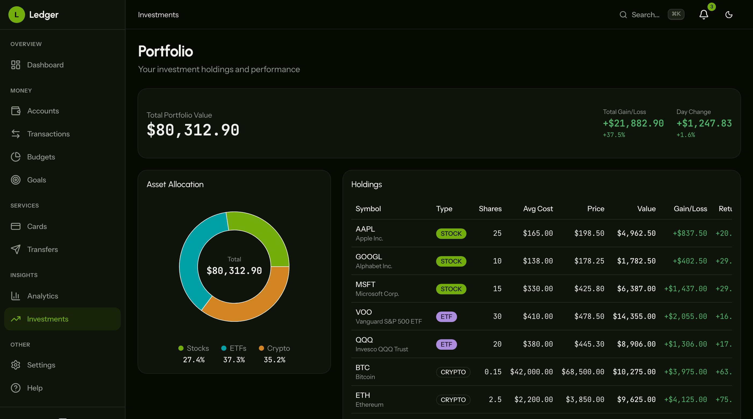
Task: Go to Analytics
Action: click(x=63, y=296)
